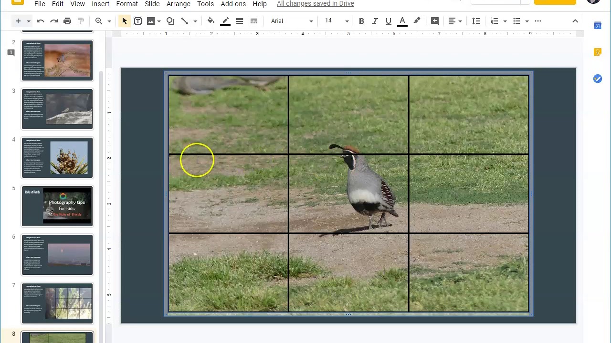611x343 pixels.
Task: Open the fill color bucket
Action: click(x=211, y=21)
